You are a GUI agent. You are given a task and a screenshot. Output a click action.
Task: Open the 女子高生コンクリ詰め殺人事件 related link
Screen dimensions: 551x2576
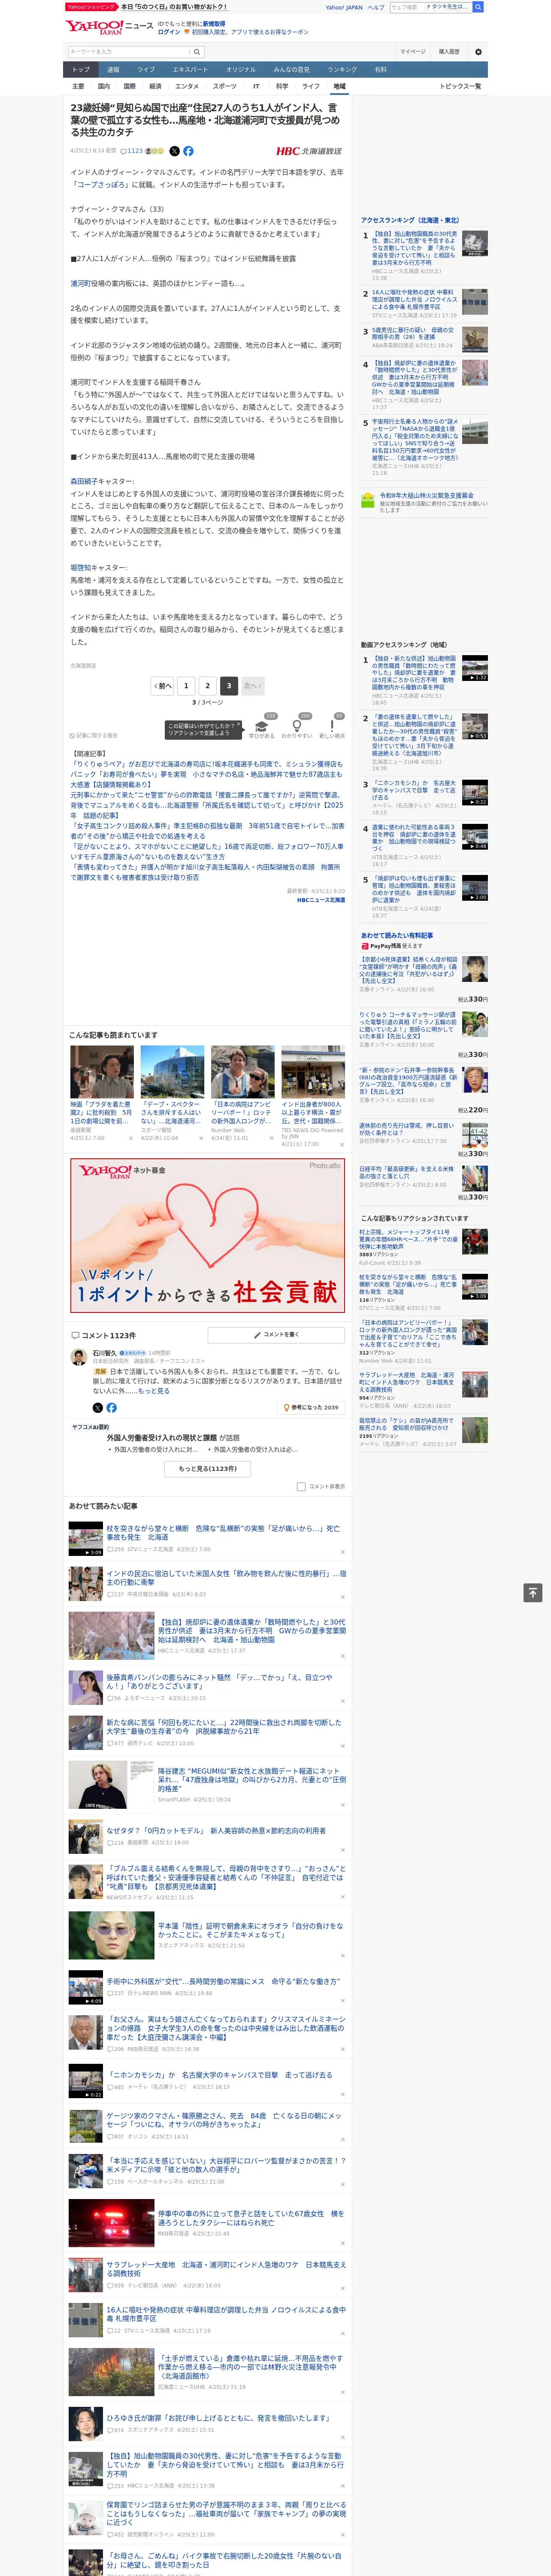[x=207, y=832]
